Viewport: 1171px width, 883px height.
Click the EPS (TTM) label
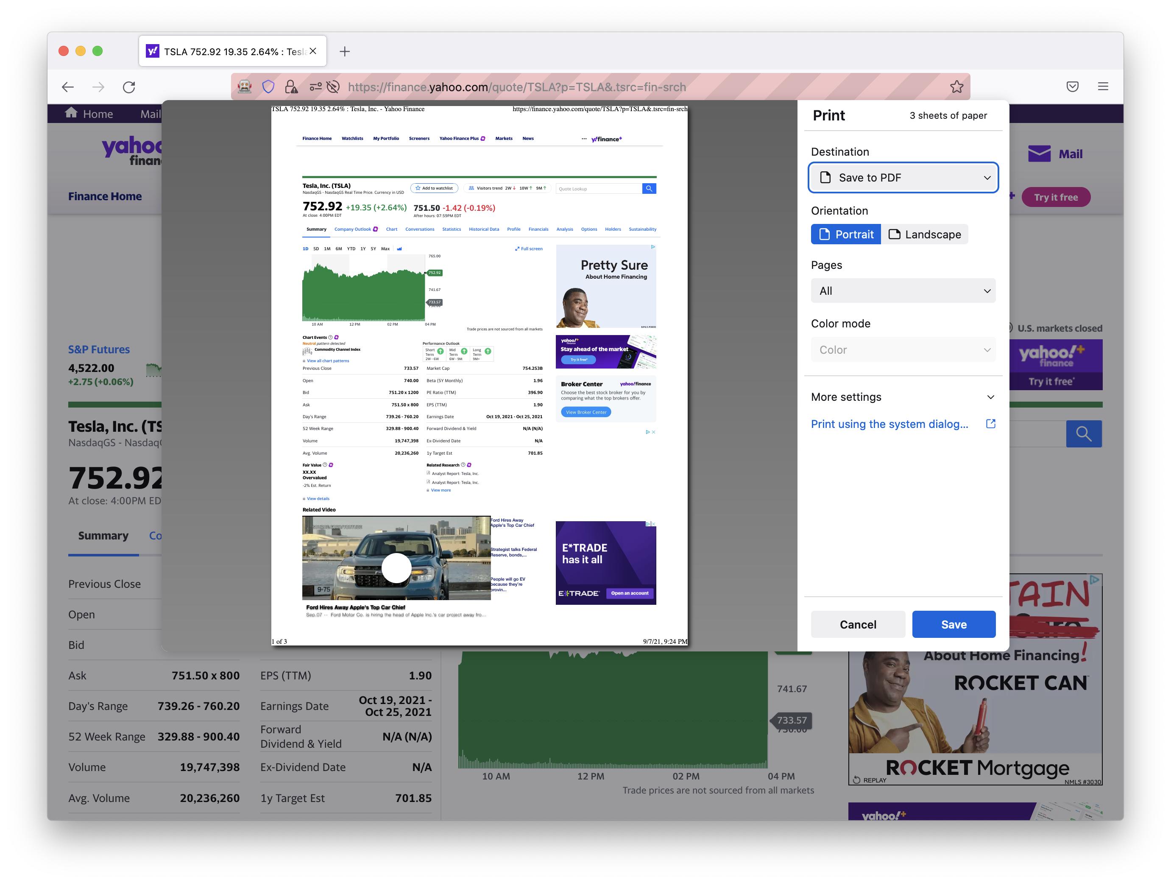click(285, 675)
